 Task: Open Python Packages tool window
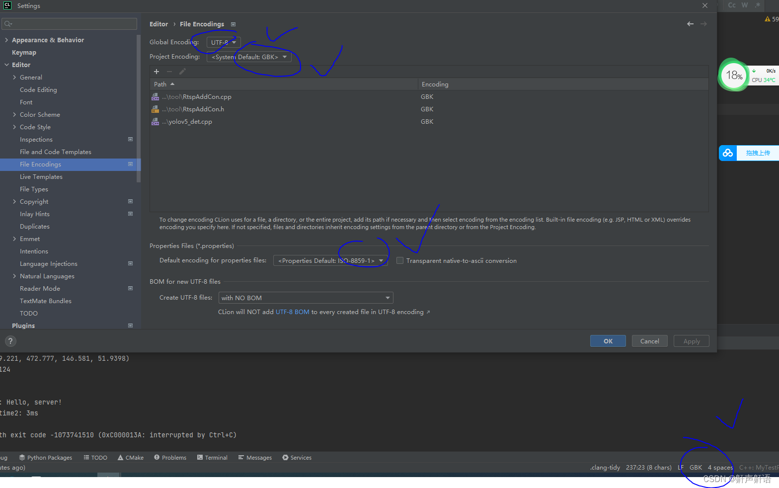[45, 458]
